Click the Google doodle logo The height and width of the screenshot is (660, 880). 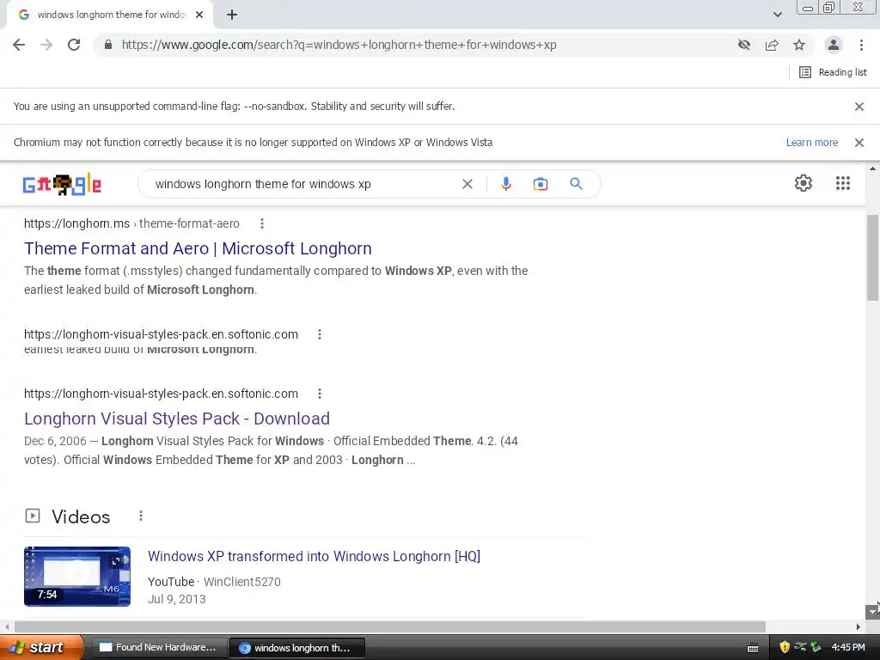62,184
